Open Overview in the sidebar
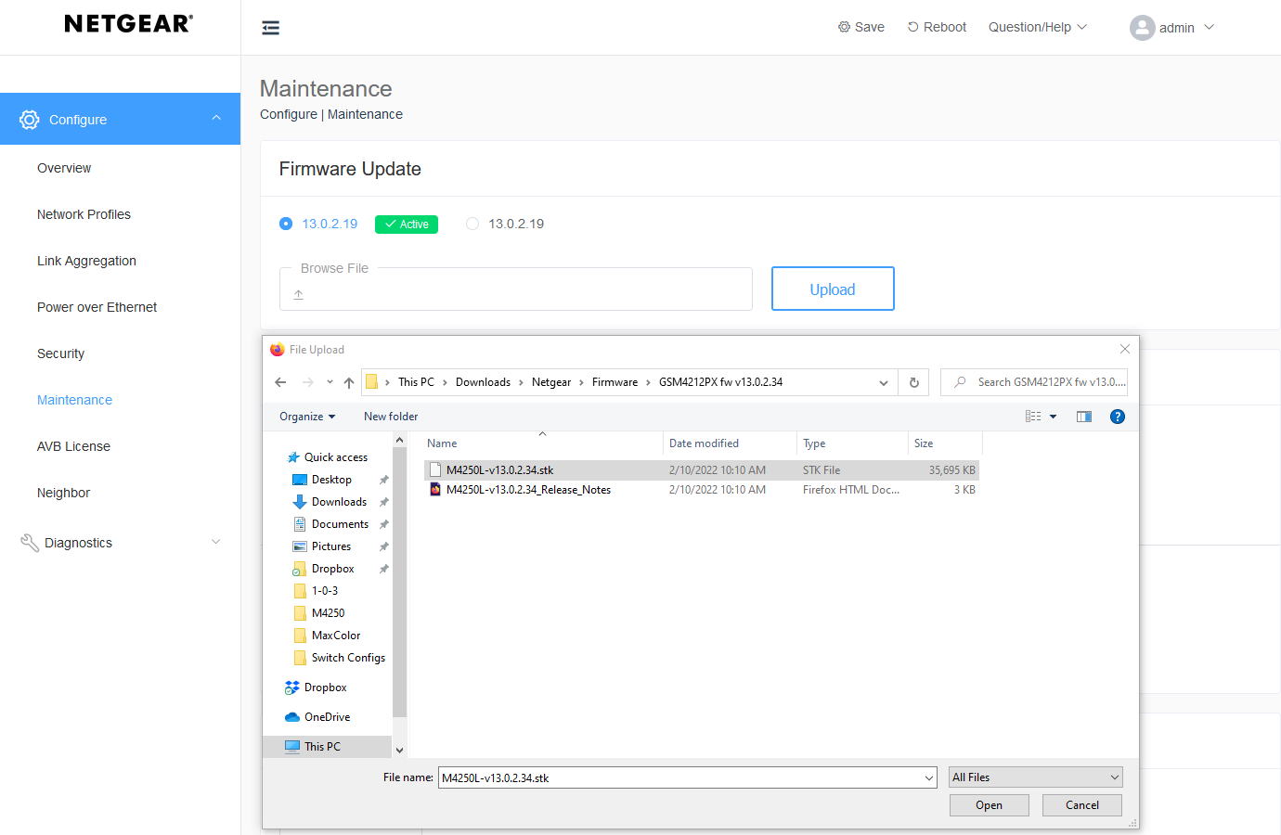 click(x=64, y=168)
